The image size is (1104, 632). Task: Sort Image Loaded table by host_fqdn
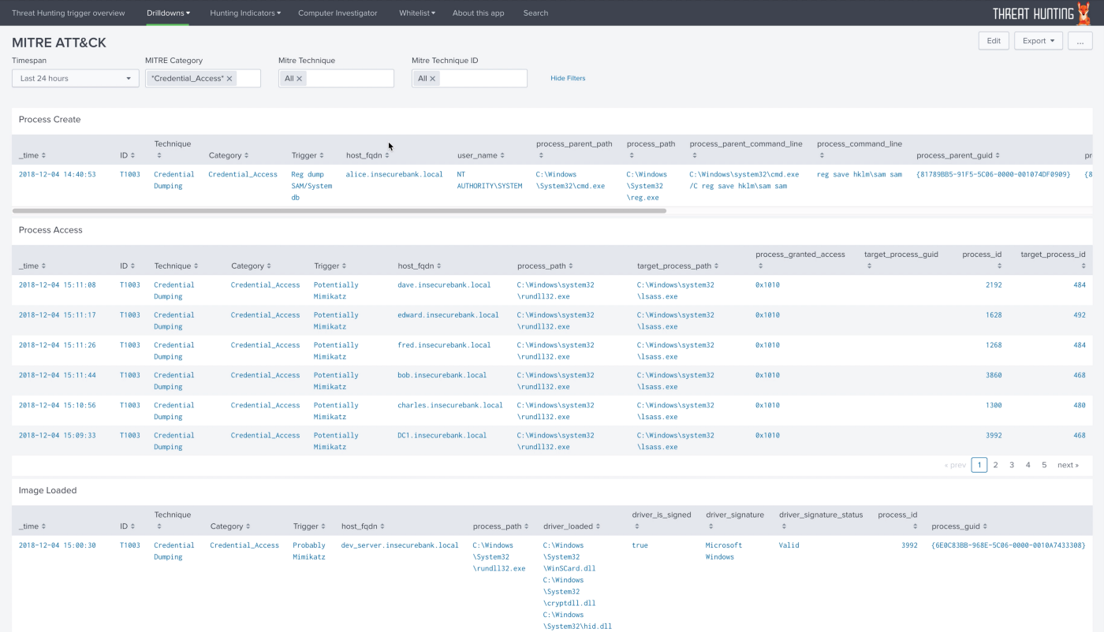(363, 526)
